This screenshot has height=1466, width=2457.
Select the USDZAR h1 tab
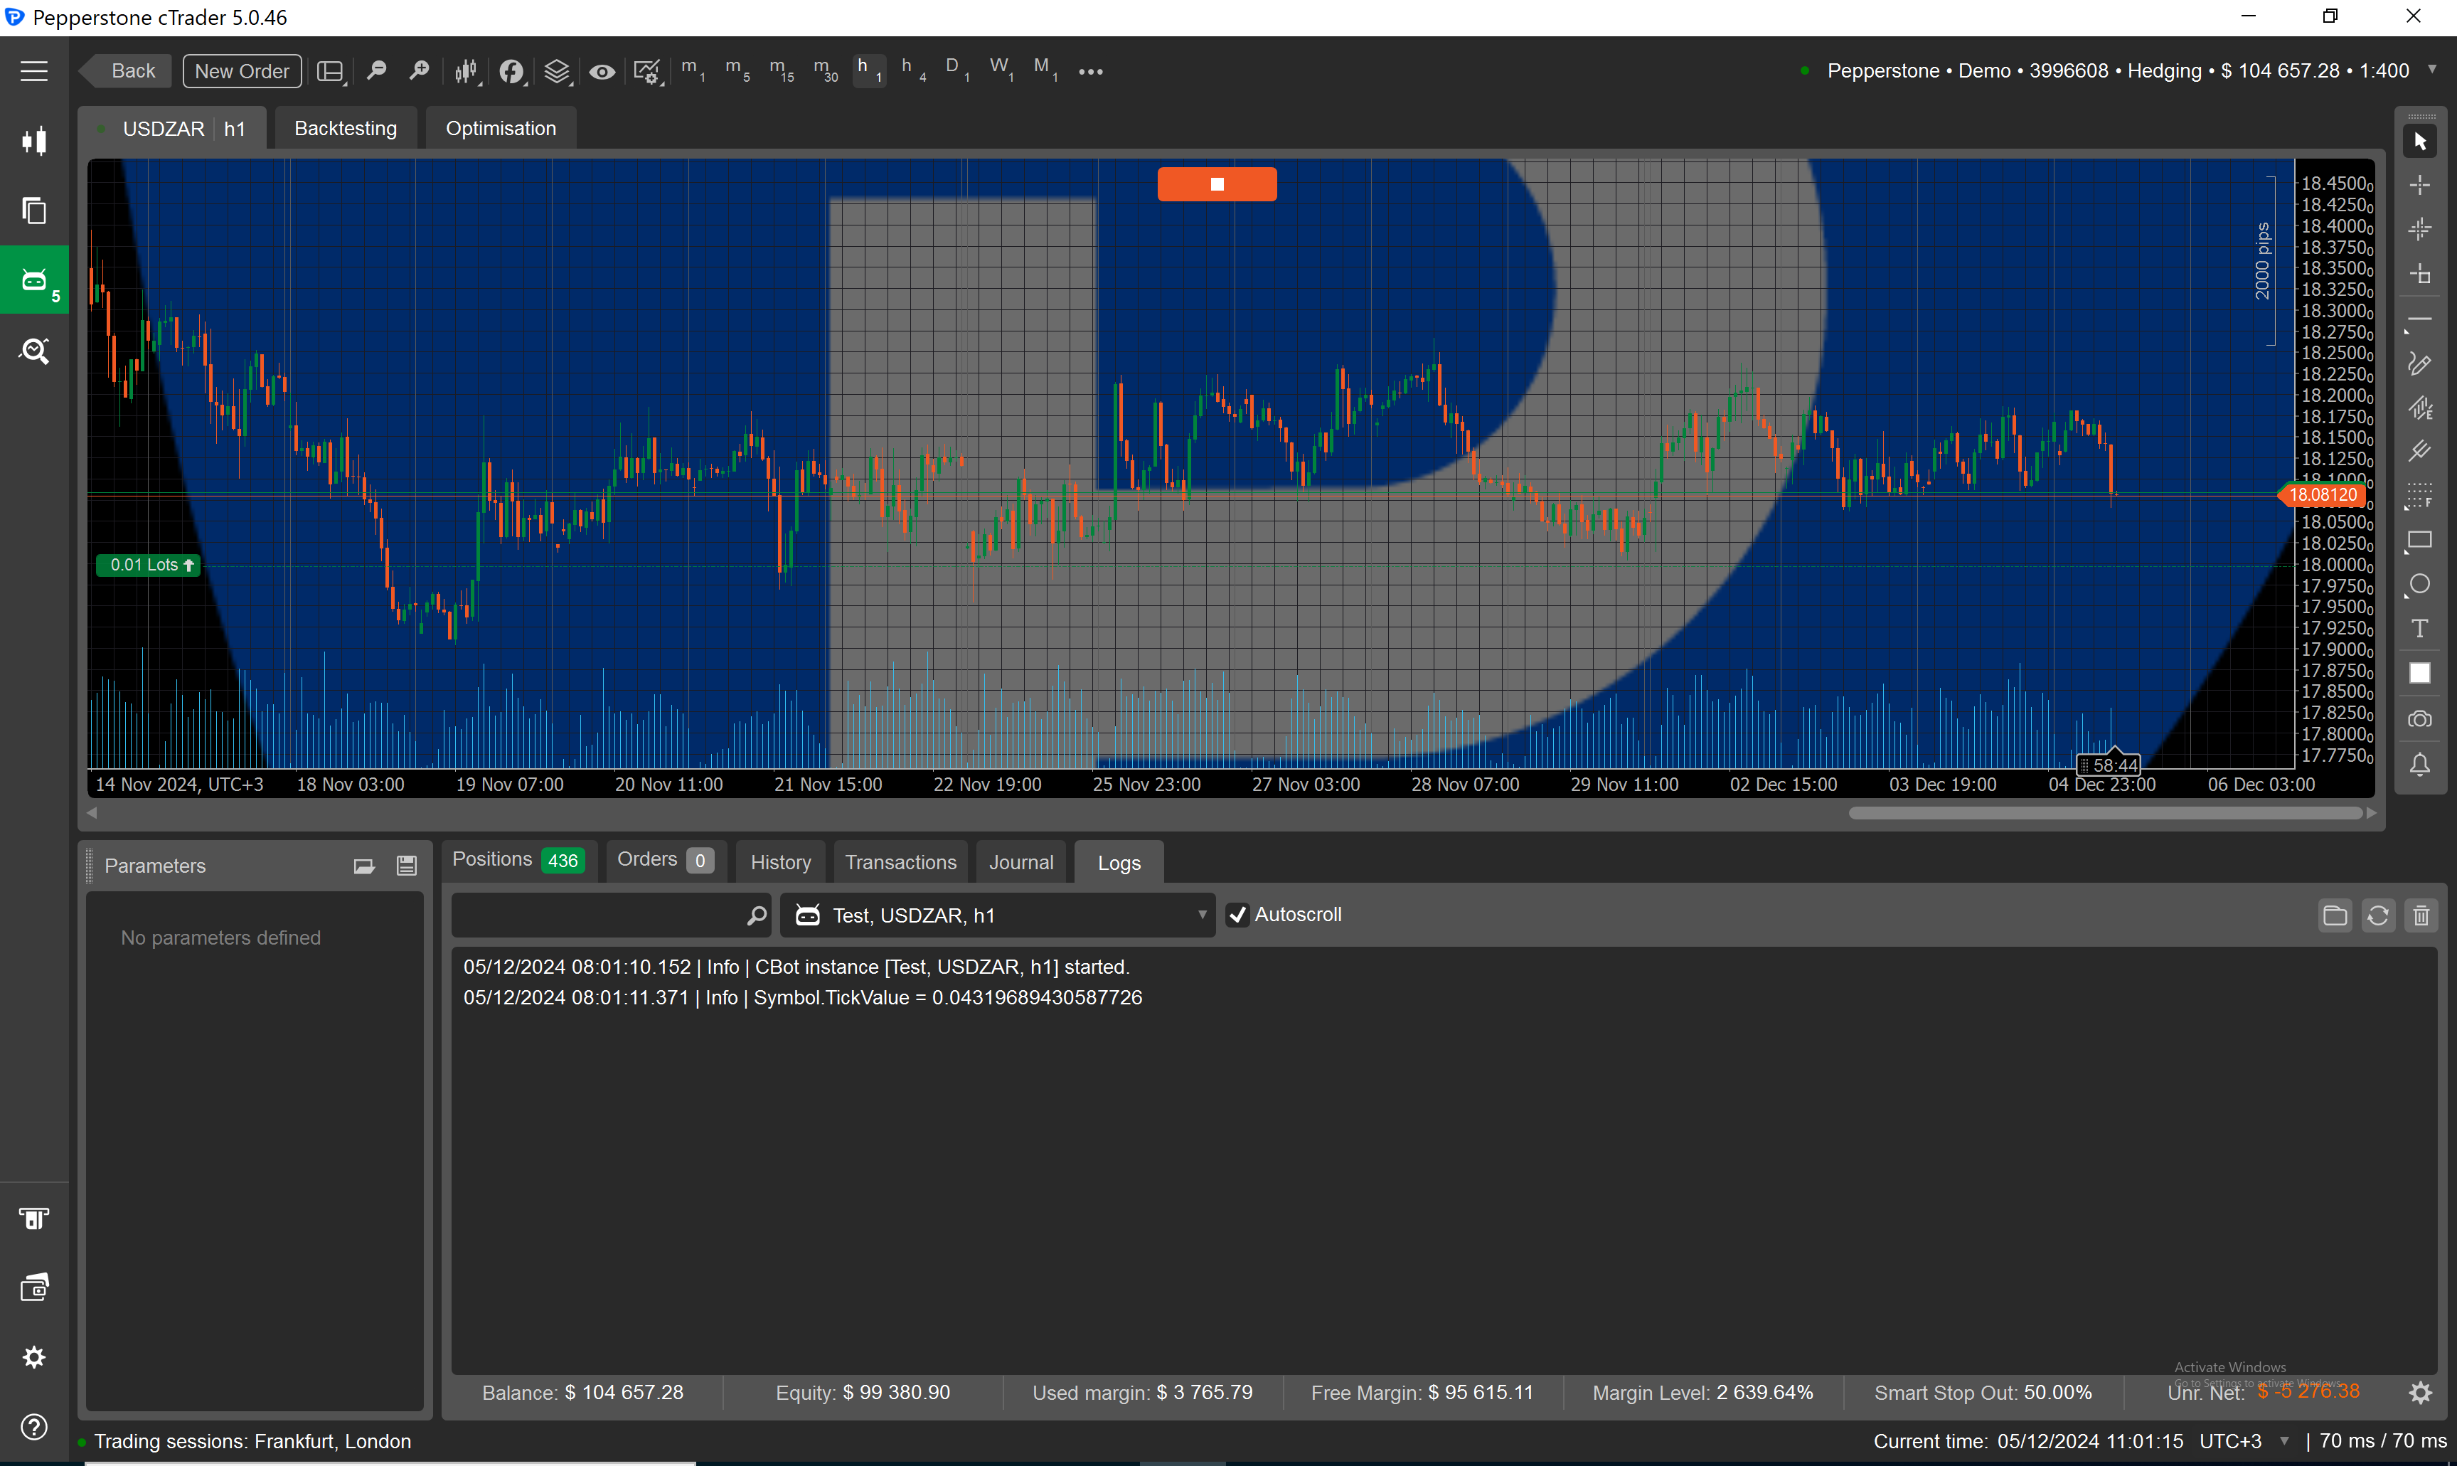pos(173,129)
